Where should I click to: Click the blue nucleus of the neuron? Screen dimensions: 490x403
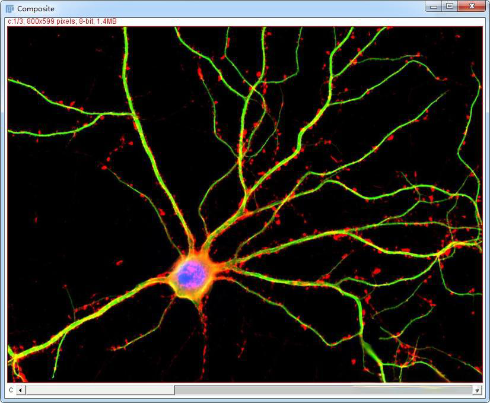click(191, 274)
